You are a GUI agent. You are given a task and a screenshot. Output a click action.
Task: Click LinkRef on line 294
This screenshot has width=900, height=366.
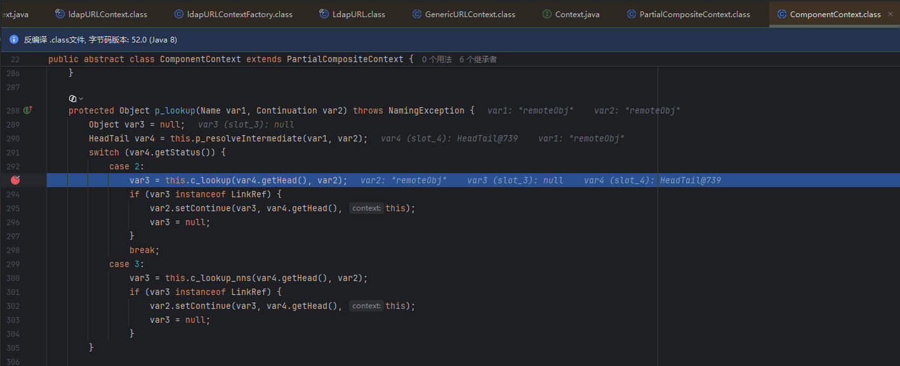coord(249,194)
